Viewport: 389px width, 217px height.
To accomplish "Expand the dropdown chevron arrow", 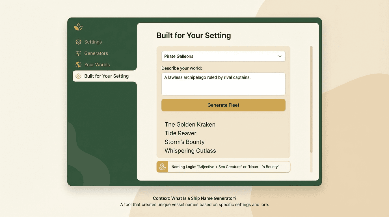I will point(280,56).
